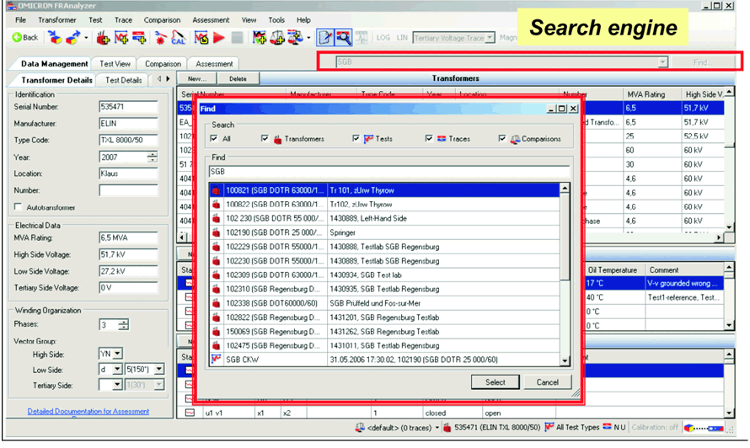Click the Delete button above the Transformers table
The width and height of the screenshot is (750, 448).
coord(238,78)
